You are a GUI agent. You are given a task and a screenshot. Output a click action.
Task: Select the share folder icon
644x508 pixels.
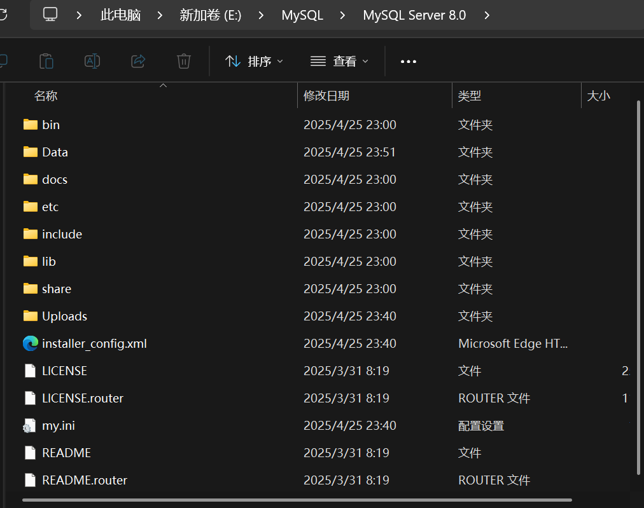pos(31,289)
